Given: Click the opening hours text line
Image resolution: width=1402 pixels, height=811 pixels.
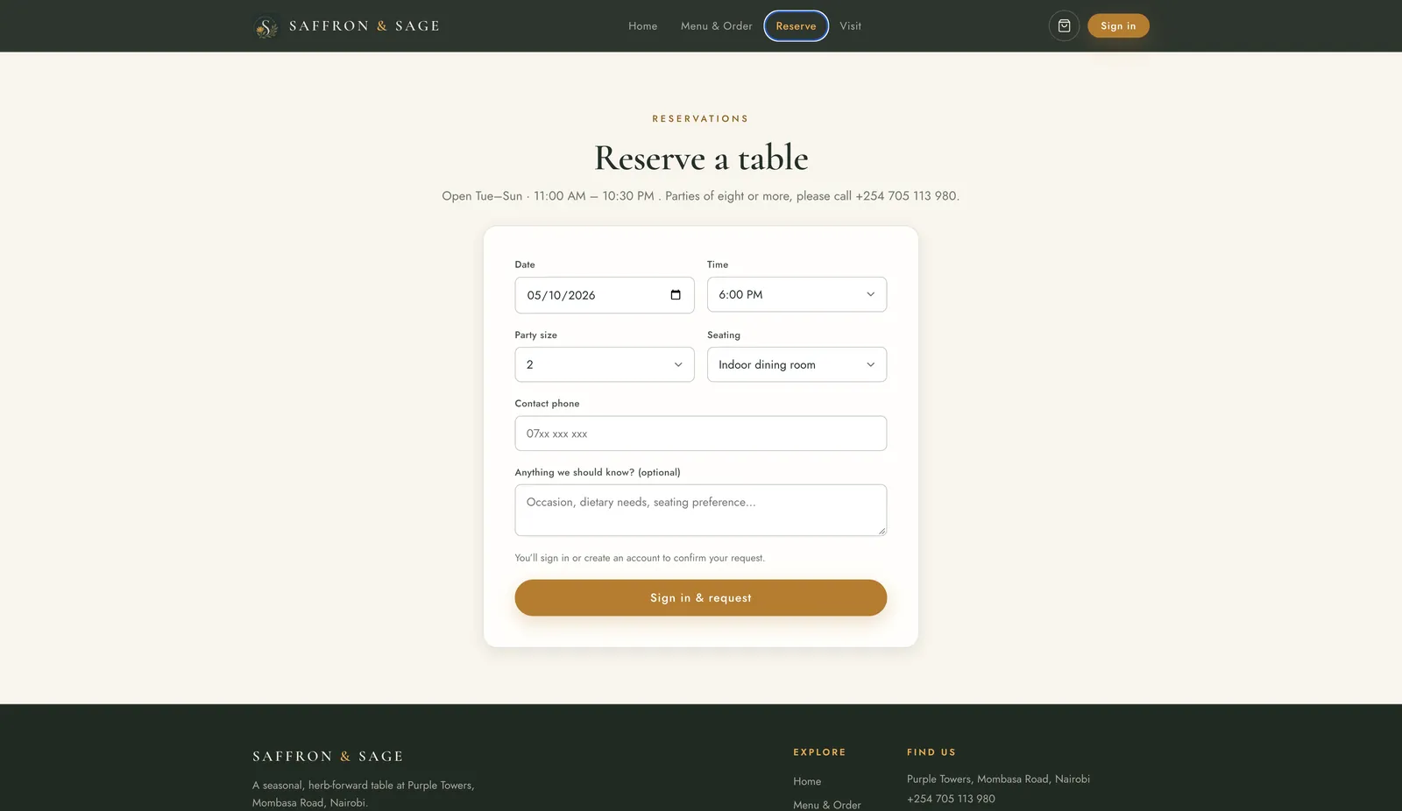Looking at the screenshot, I should click(701, 196).
